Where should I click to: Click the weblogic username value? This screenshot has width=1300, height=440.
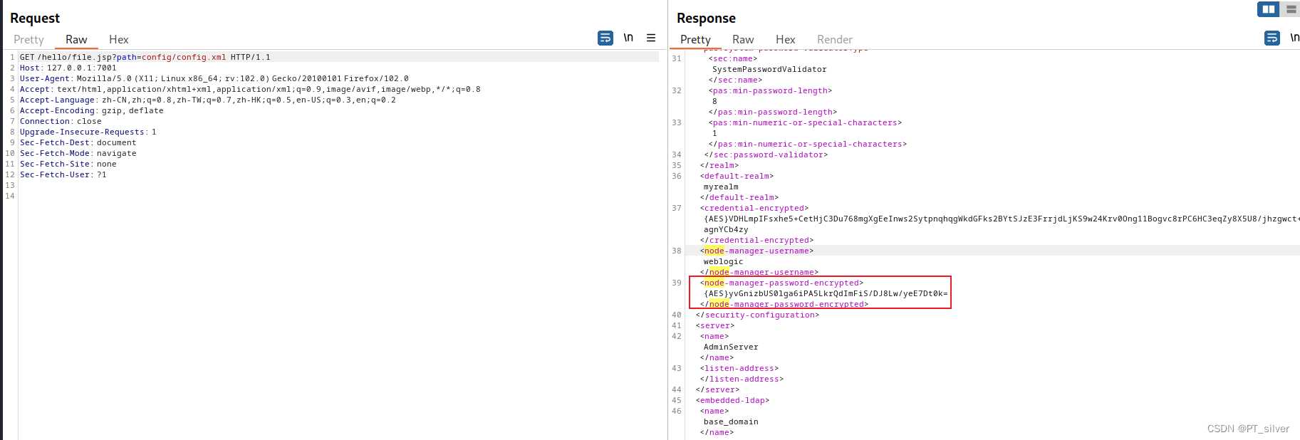point(723,261)
